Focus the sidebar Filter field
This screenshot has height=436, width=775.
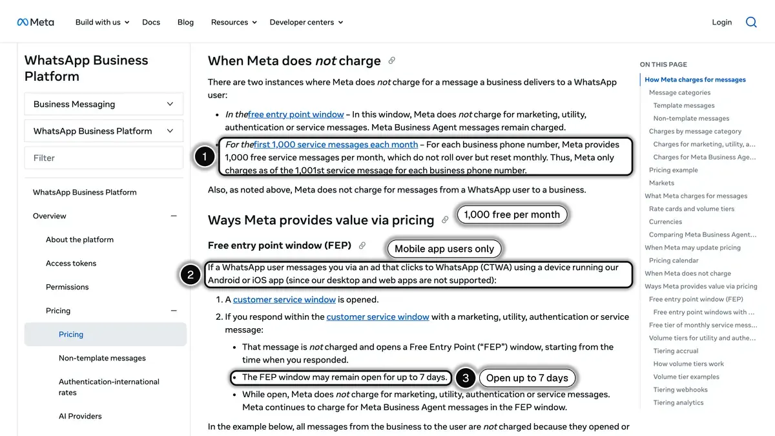[104, 158]
